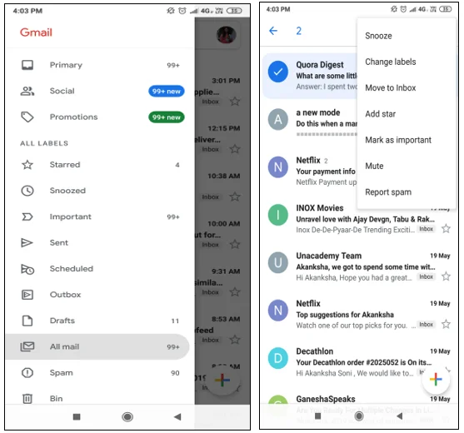Image resolution: width=464 pixels, height=433 pixels.
Task: Tap Android back button on left screen
Action: (177, 417)
